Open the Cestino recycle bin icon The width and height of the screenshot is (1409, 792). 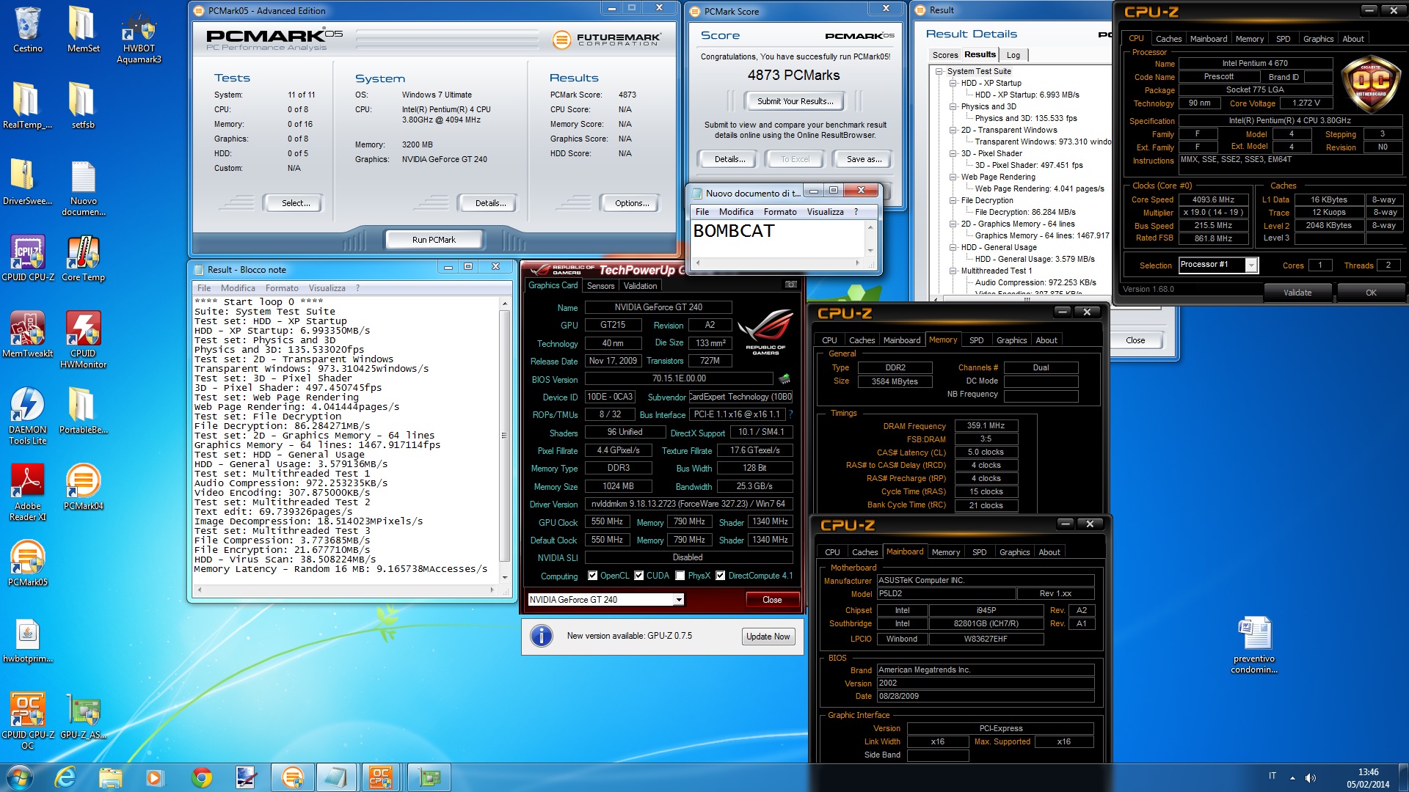coord(28,30)
